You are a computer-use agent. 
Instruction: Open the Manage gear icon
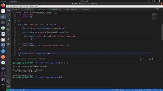[x=9, y=86]
